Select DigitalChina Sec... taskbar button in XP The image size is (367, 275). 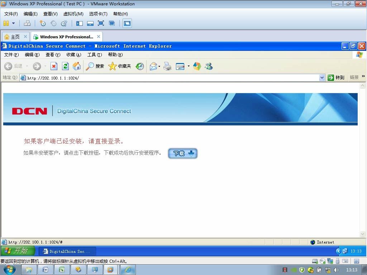[x=67, y=251]
